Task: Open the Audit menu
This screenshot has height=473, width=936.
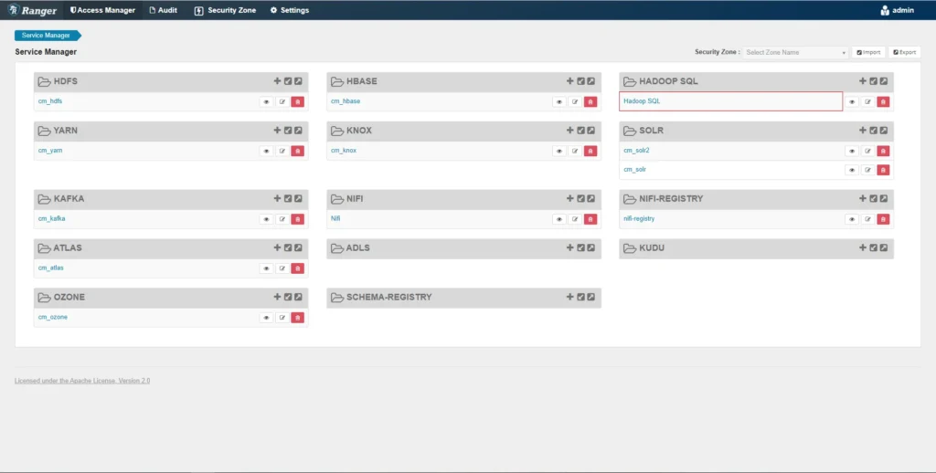Action: pyautogui.click(x=163, y=10)
